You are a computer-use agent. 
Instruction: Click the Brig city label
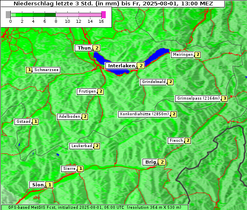click(x=150, y=162)
